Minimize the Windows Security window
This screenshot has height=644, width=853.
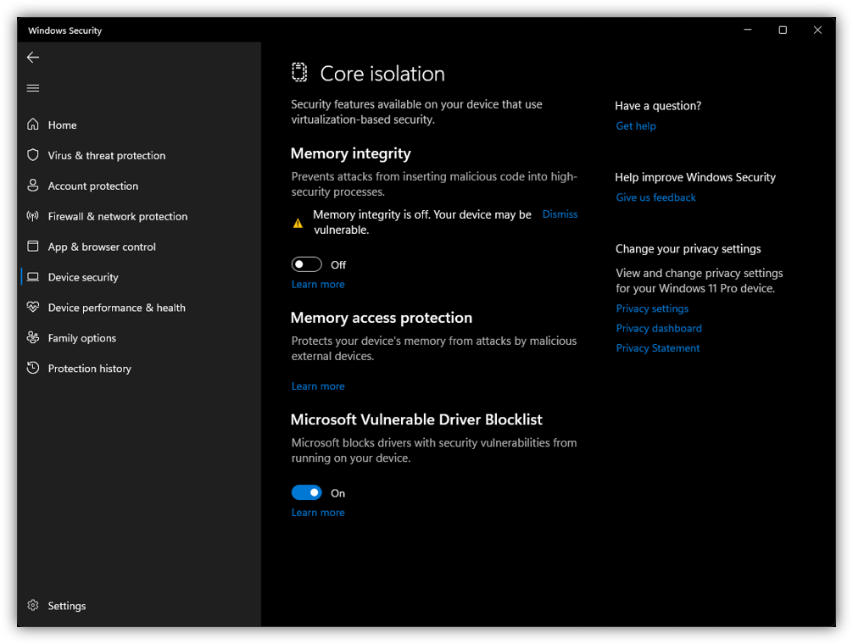coord(748,30)
